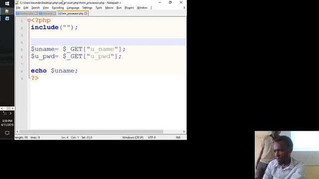
Task: Collapse the PHP code fold marker on line 1
Action: [29, 20]
